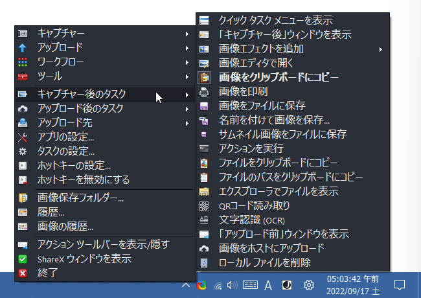
Task: Select 画像エディタで開く menu entry
Action: click(x=293, y=63)
